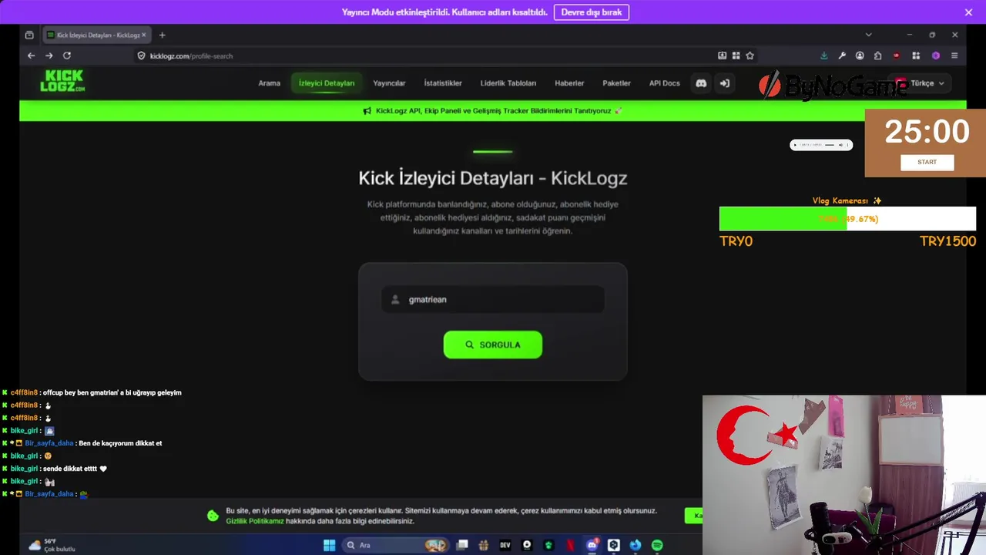Viewport: 986px width, 555px height.
Task: Click the green KickLogz API announcement banner
Action: [492, 111]
